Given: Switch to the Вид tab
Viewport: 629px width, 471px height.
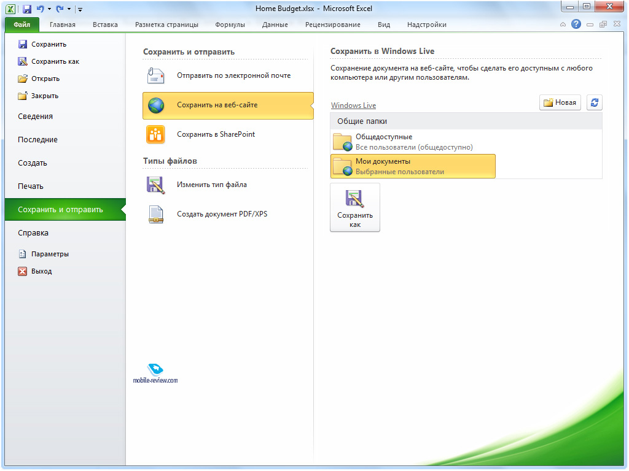Looking at the screenshot, I should 383,25.
